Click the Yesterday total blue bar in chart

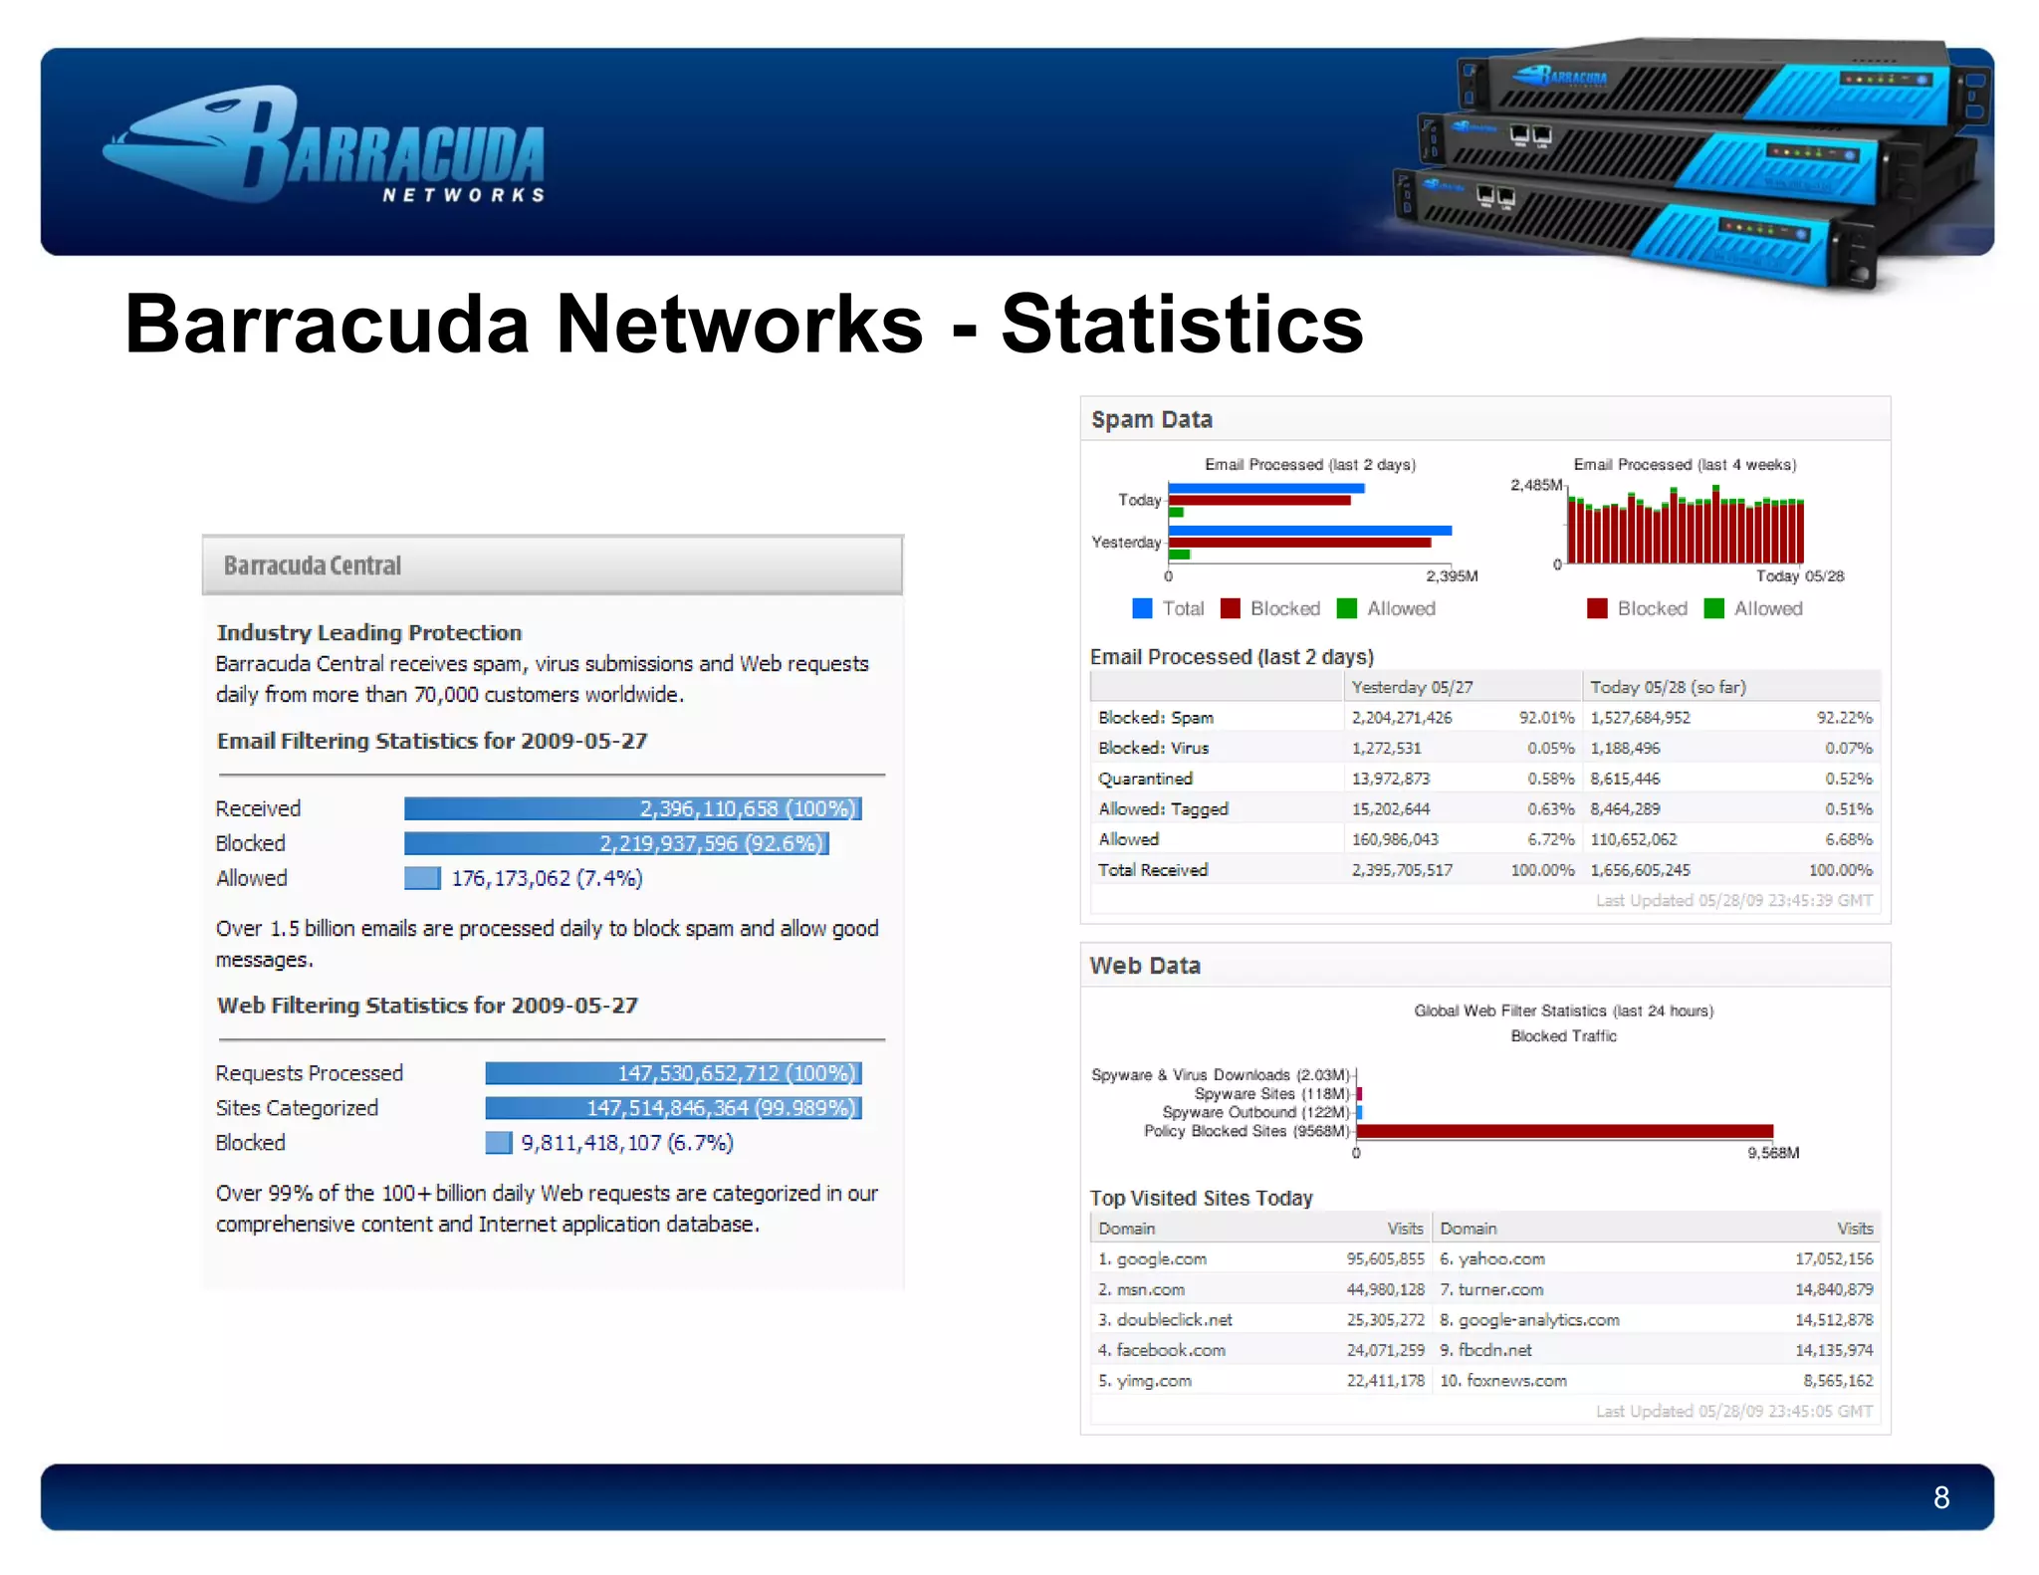1310,531
